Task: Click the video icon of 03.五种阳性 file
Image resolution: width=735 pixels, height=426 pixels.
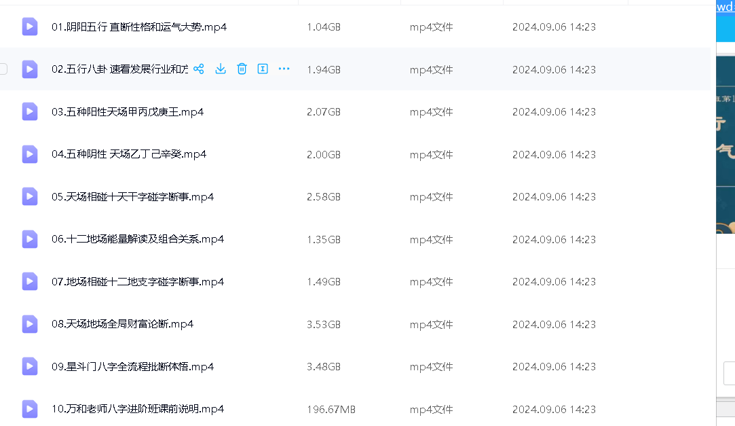Action: pyautogui.click(x=29, y=112)
